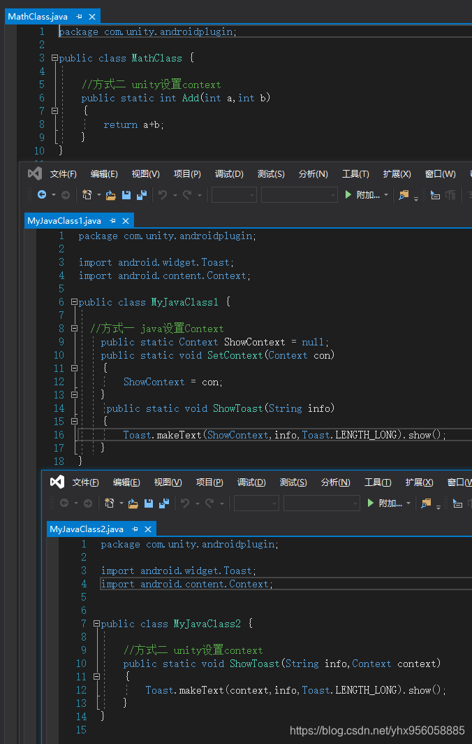Viewport: 472px width, 744px height.
Task: Open solution platform dropdown in MyJavaClass1 window
Action: (299, 194)
